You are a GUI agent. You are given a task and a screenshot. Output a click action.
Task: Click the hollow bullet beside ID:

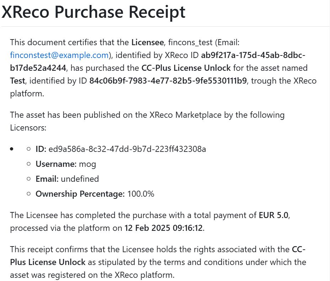[x=28, y=149]
